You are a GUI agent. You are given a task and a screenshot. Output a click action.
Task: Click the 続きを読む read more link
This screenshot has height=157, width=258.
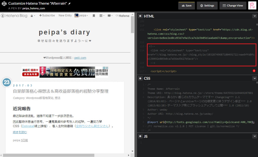coord(20,132)
